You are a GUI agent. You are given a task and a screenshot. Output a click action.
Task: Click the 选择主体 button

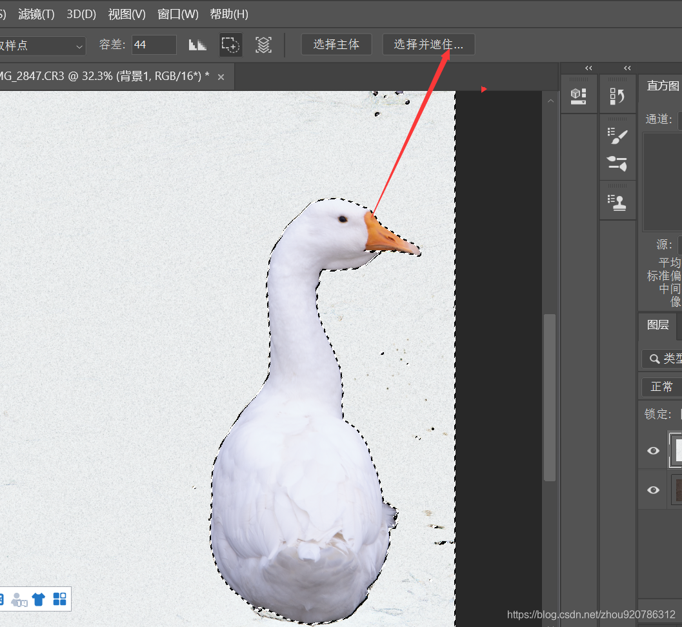pos(336,45)
